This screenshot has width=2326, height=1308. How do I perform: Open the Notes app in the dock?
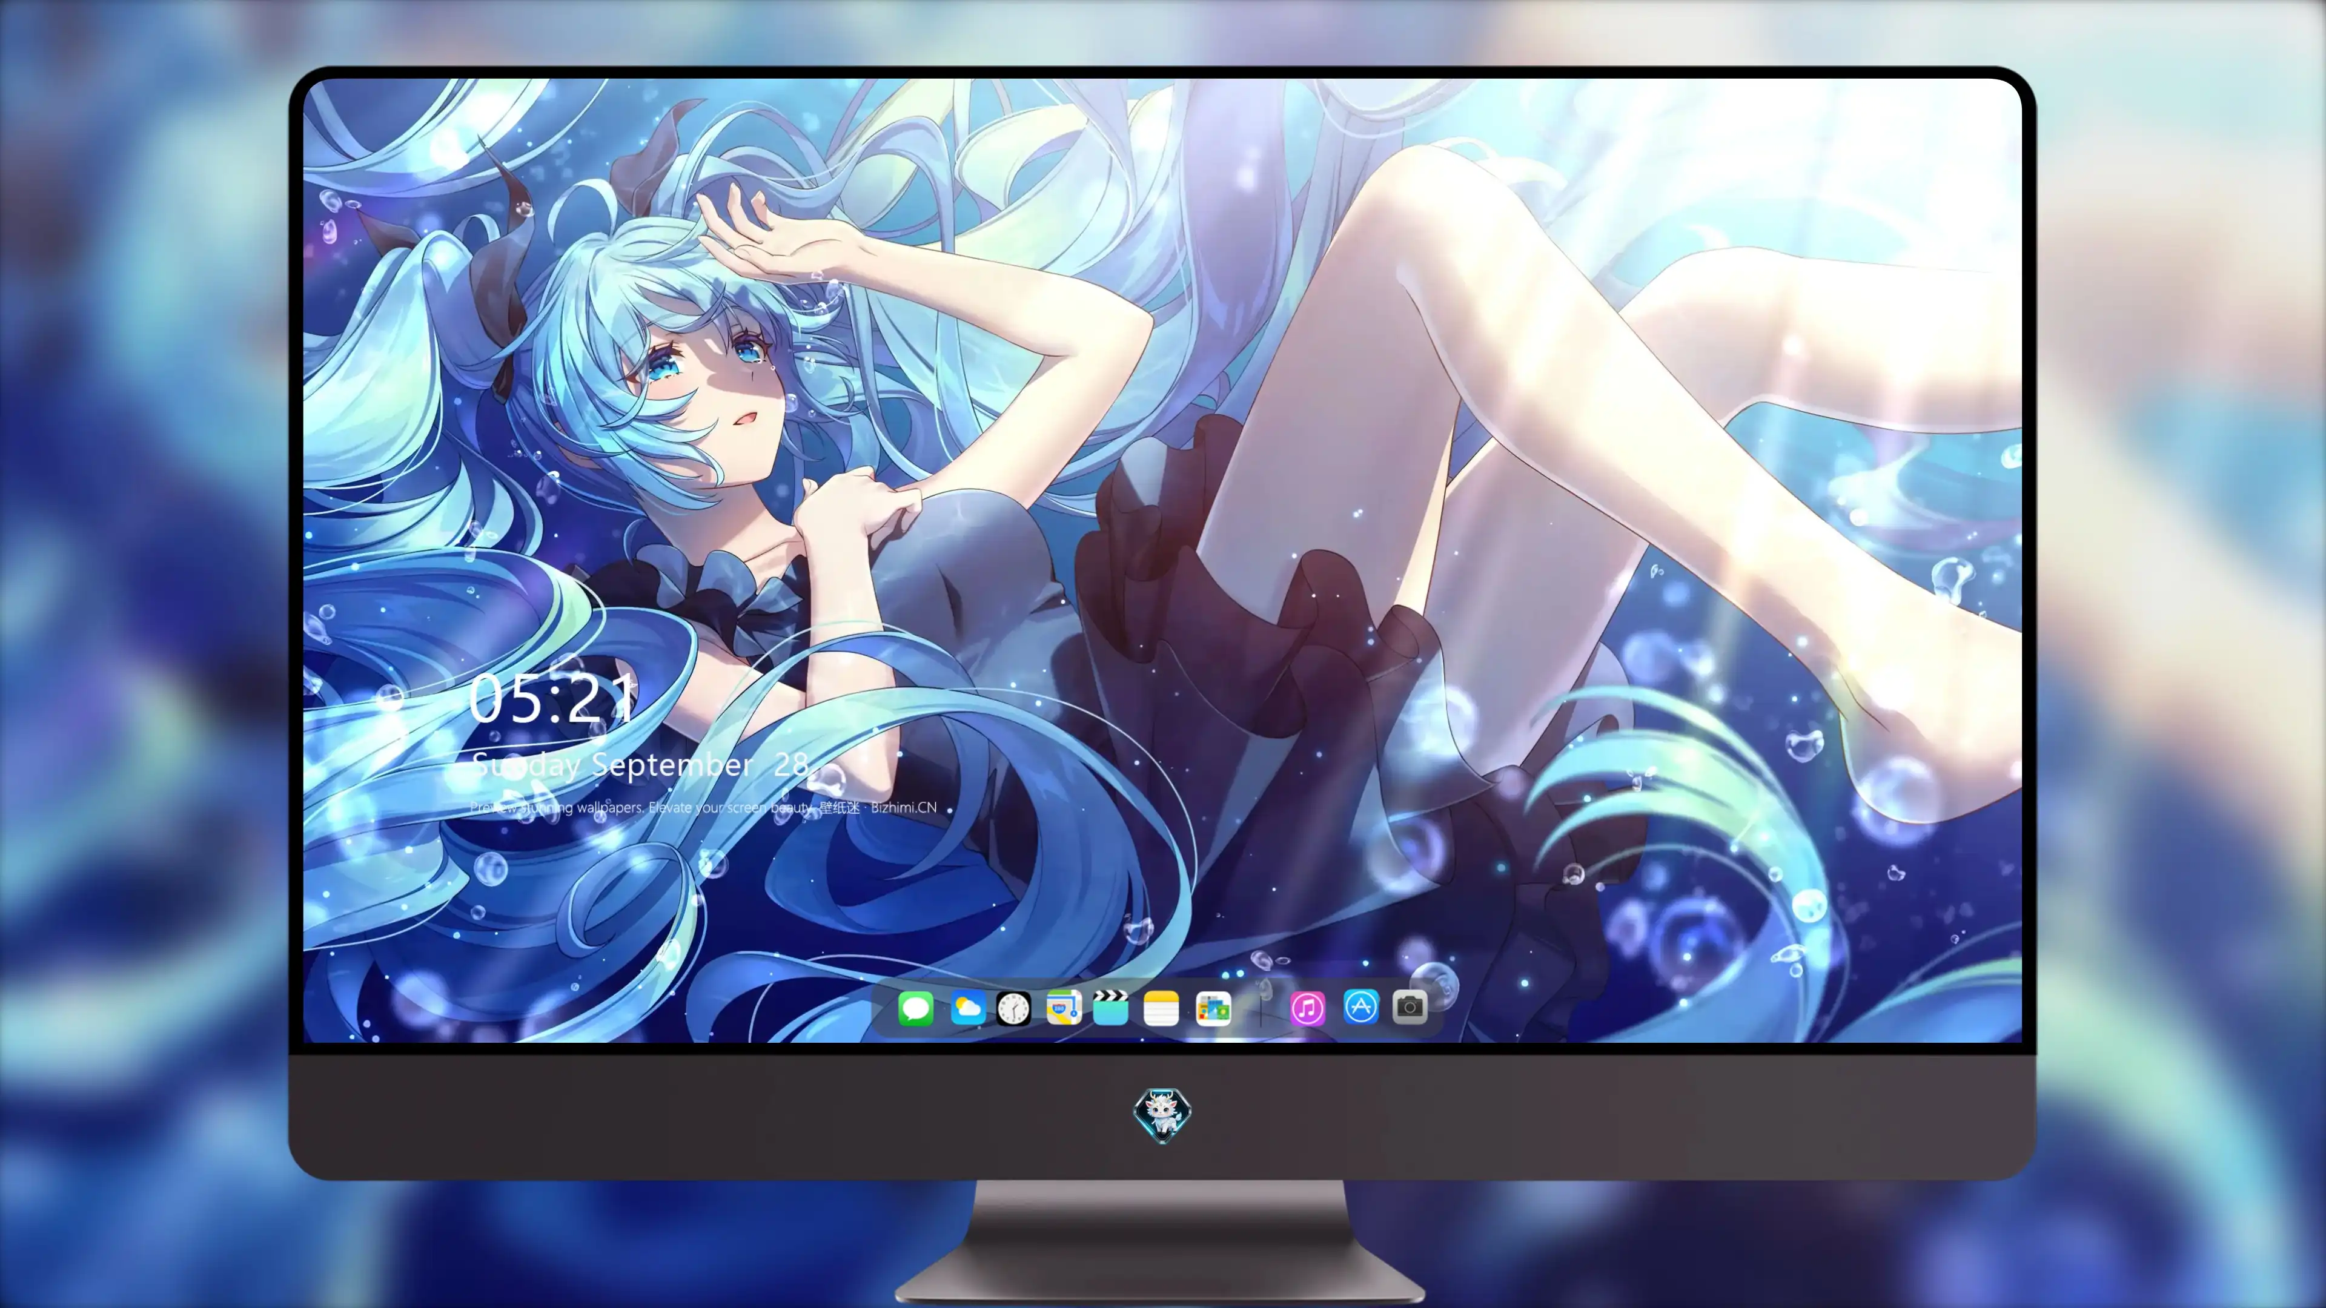pyautogui.click(x=1161, y=1008)
